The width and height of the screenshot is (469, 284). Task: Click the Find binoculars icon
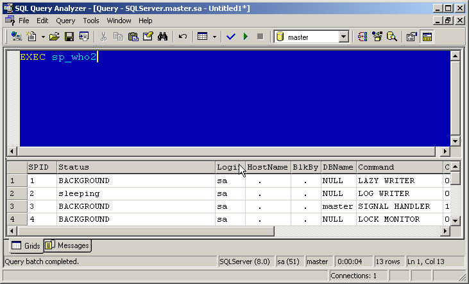(162, 37)
